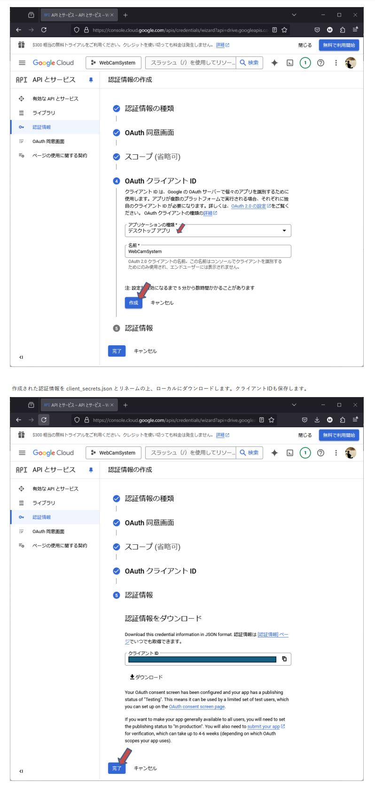Open extensions puzzle icon in top screenshot
The image size is (375, 788).
[343, 30]
